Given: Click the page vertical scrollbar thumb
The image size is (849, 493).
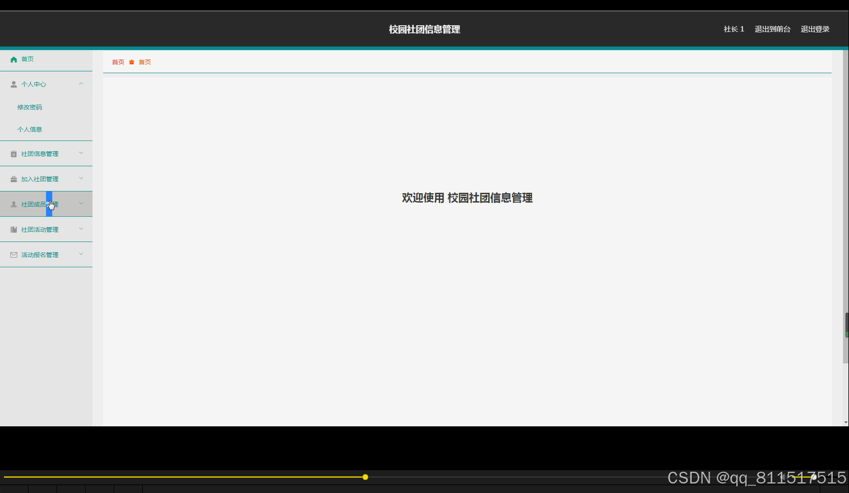Looking at the screenshot, I should (x=846, y=207).
